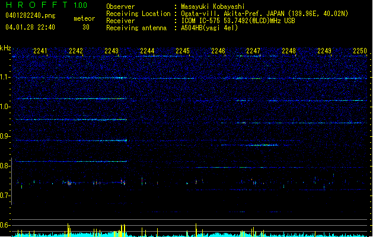This screenshot has width=373, height=237.
Task: Click the meteor count label
Action: tap(84, 18)
